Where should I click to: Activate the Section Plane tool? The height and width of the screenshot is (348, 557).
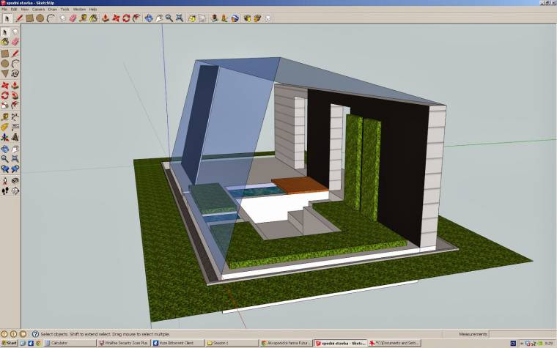pyautogui.click(x=15, y=190)
